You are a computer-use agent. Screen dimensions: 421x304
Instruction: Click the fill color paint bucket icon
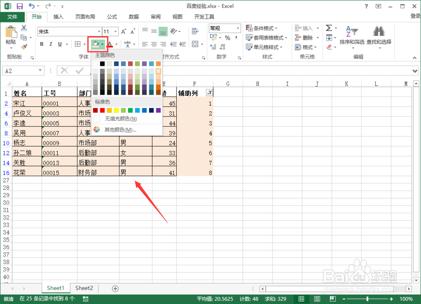[96, 44]
